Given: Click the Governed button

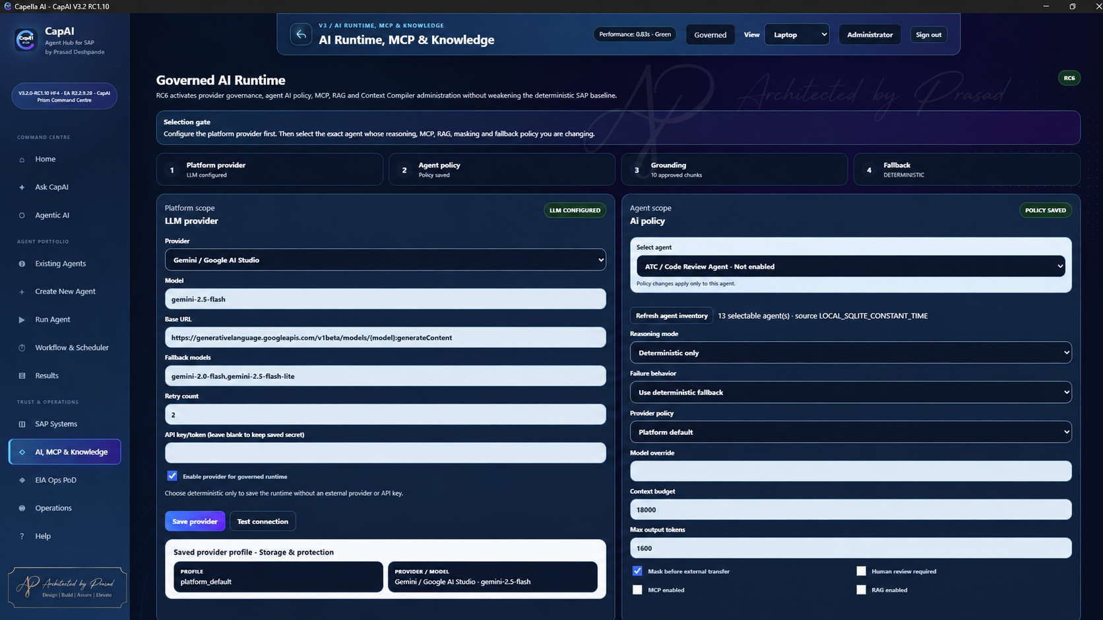Looking at the screenshot, I should pos(710,34).
